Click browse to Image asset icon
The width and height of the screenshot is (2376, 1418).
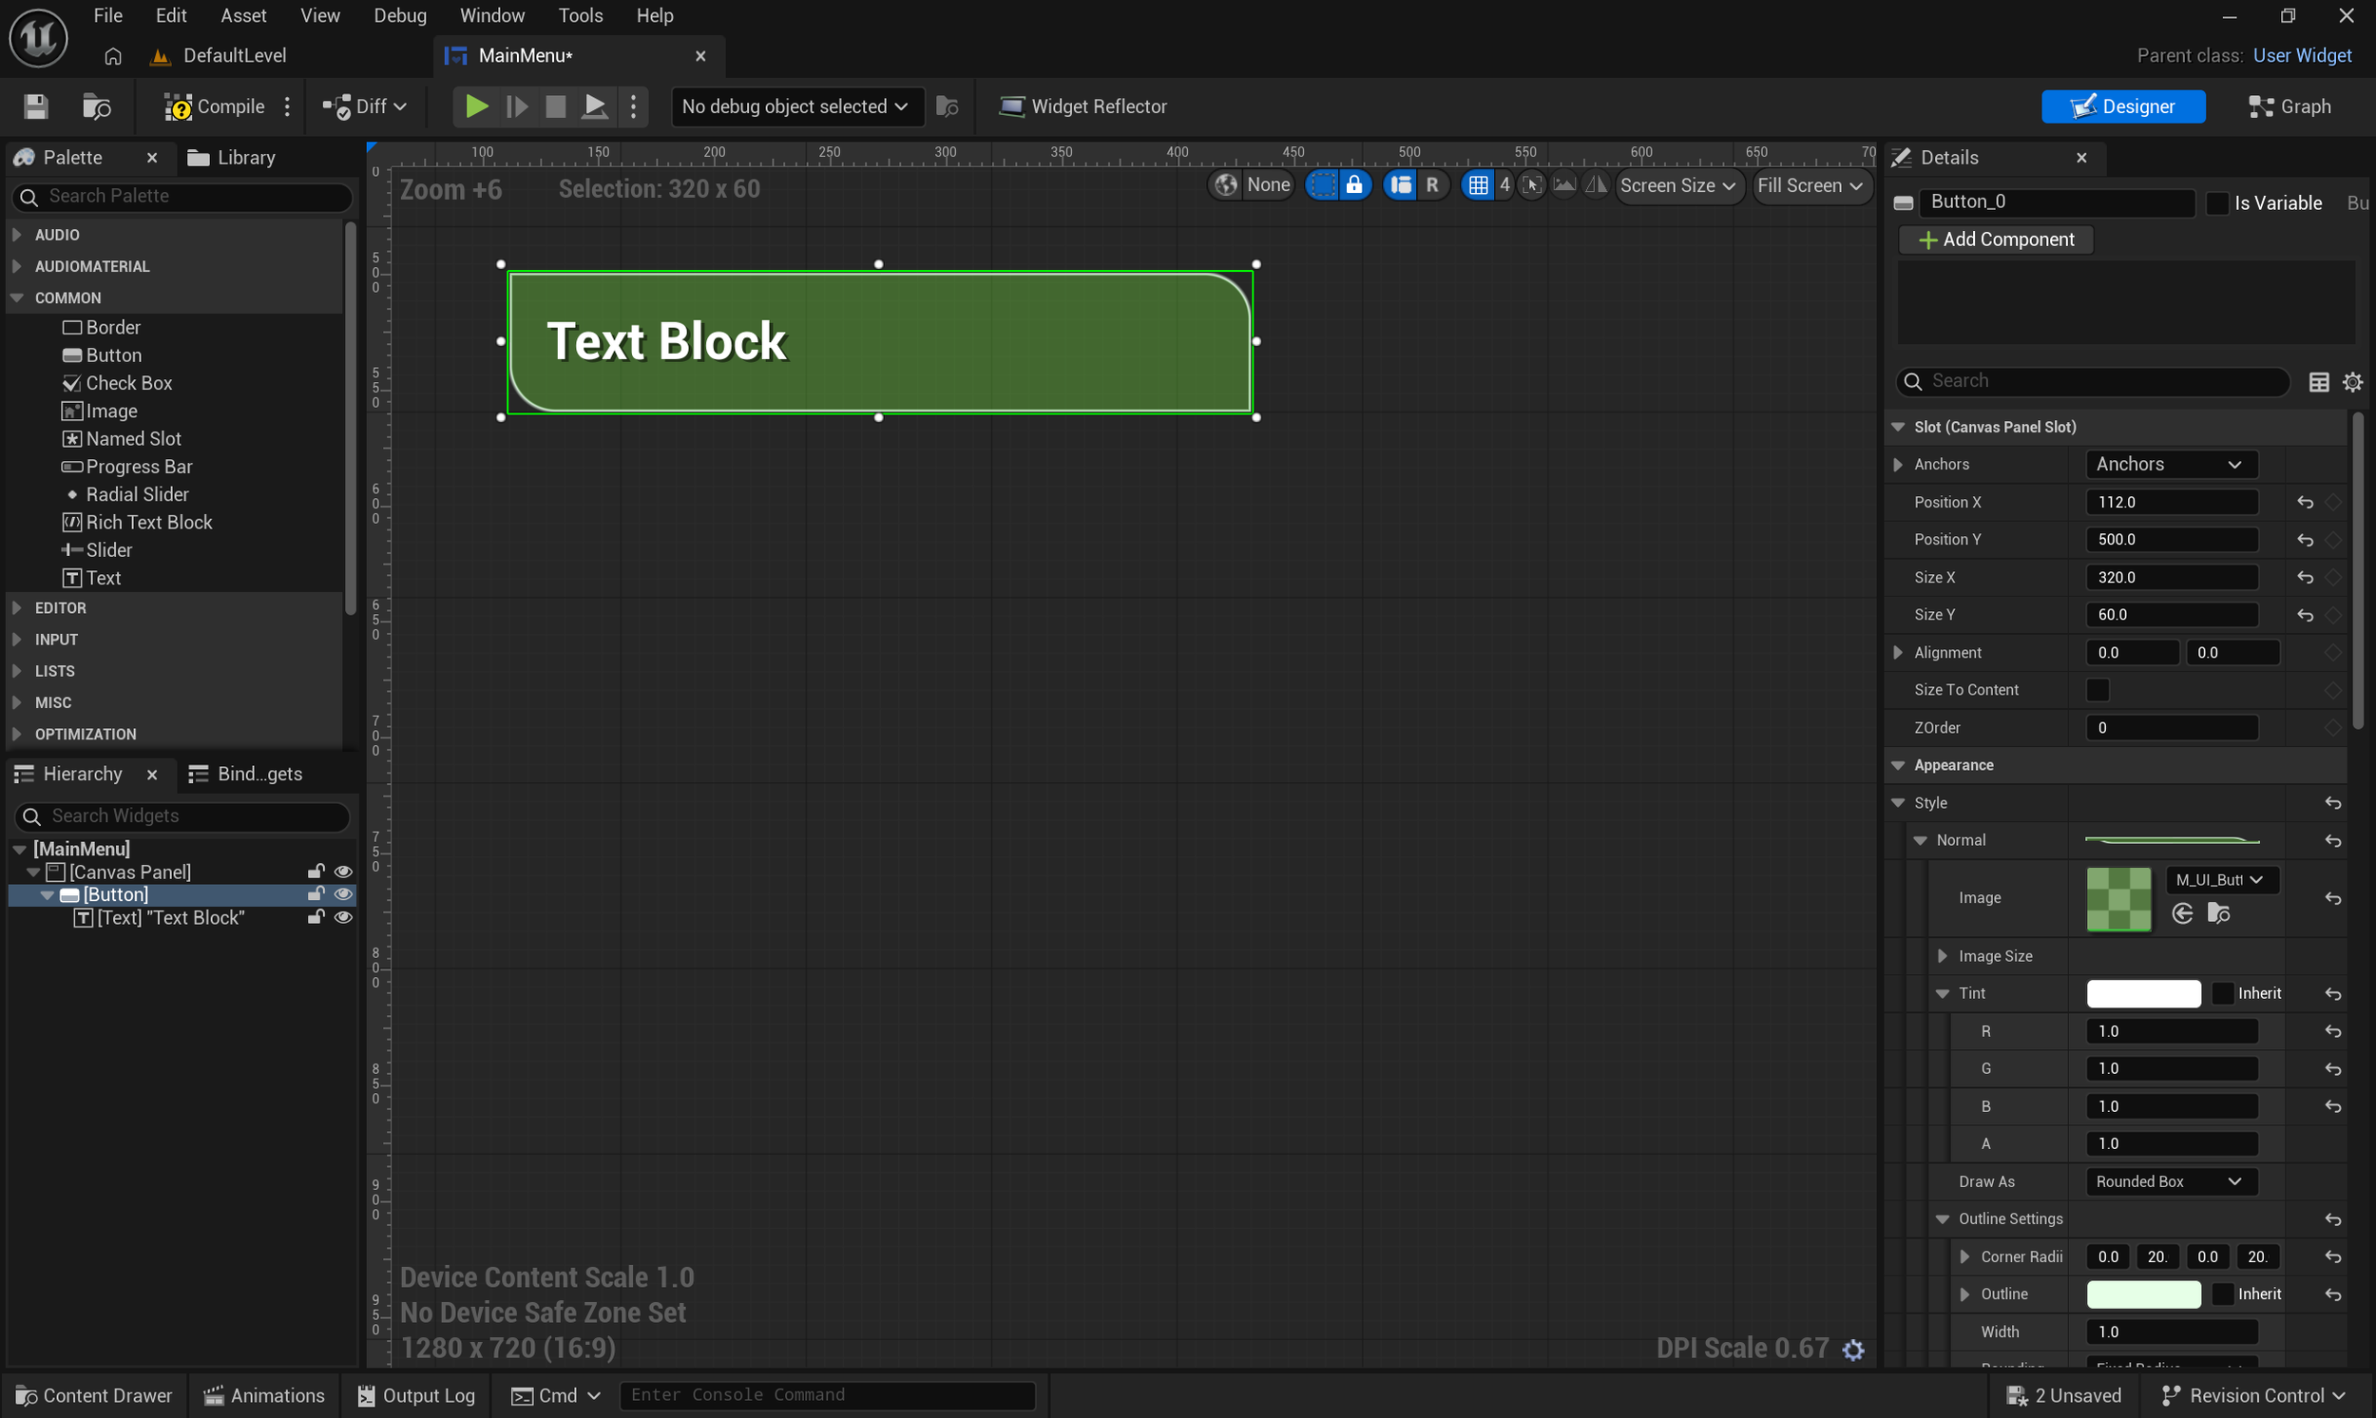point(2218,913)
